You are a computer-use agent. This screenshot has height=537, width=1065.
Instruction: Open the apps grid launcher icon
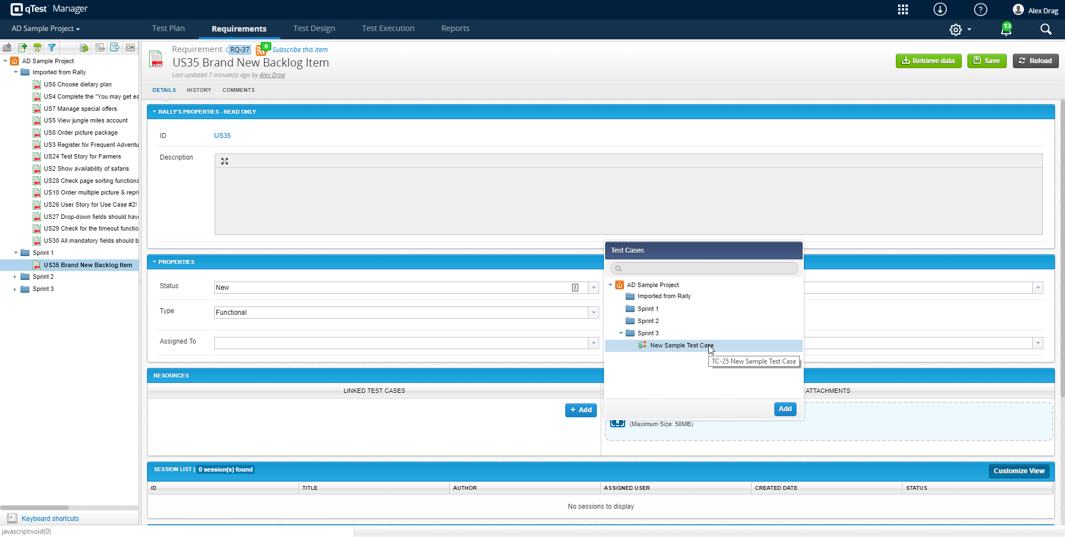coord(903,9)
